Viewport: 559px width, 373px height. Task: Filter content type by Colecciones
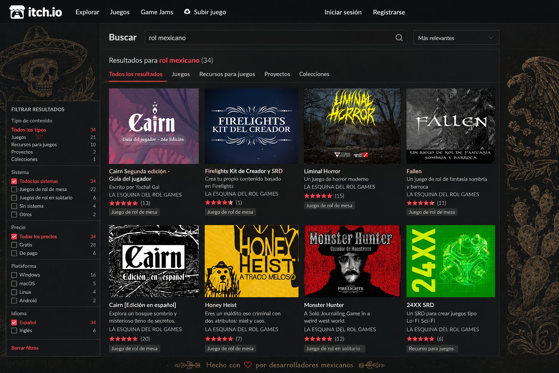click(x=24, y=159)
